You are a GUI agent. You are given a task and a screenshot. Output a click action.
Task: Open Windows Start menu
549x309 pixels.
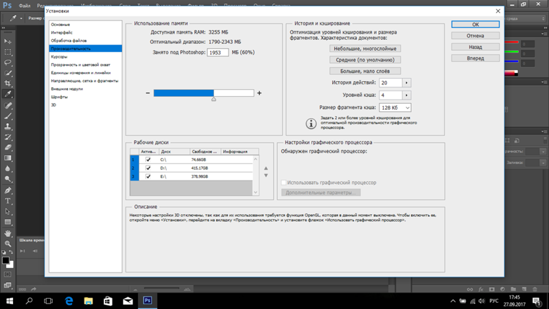[x=10, y=301]
